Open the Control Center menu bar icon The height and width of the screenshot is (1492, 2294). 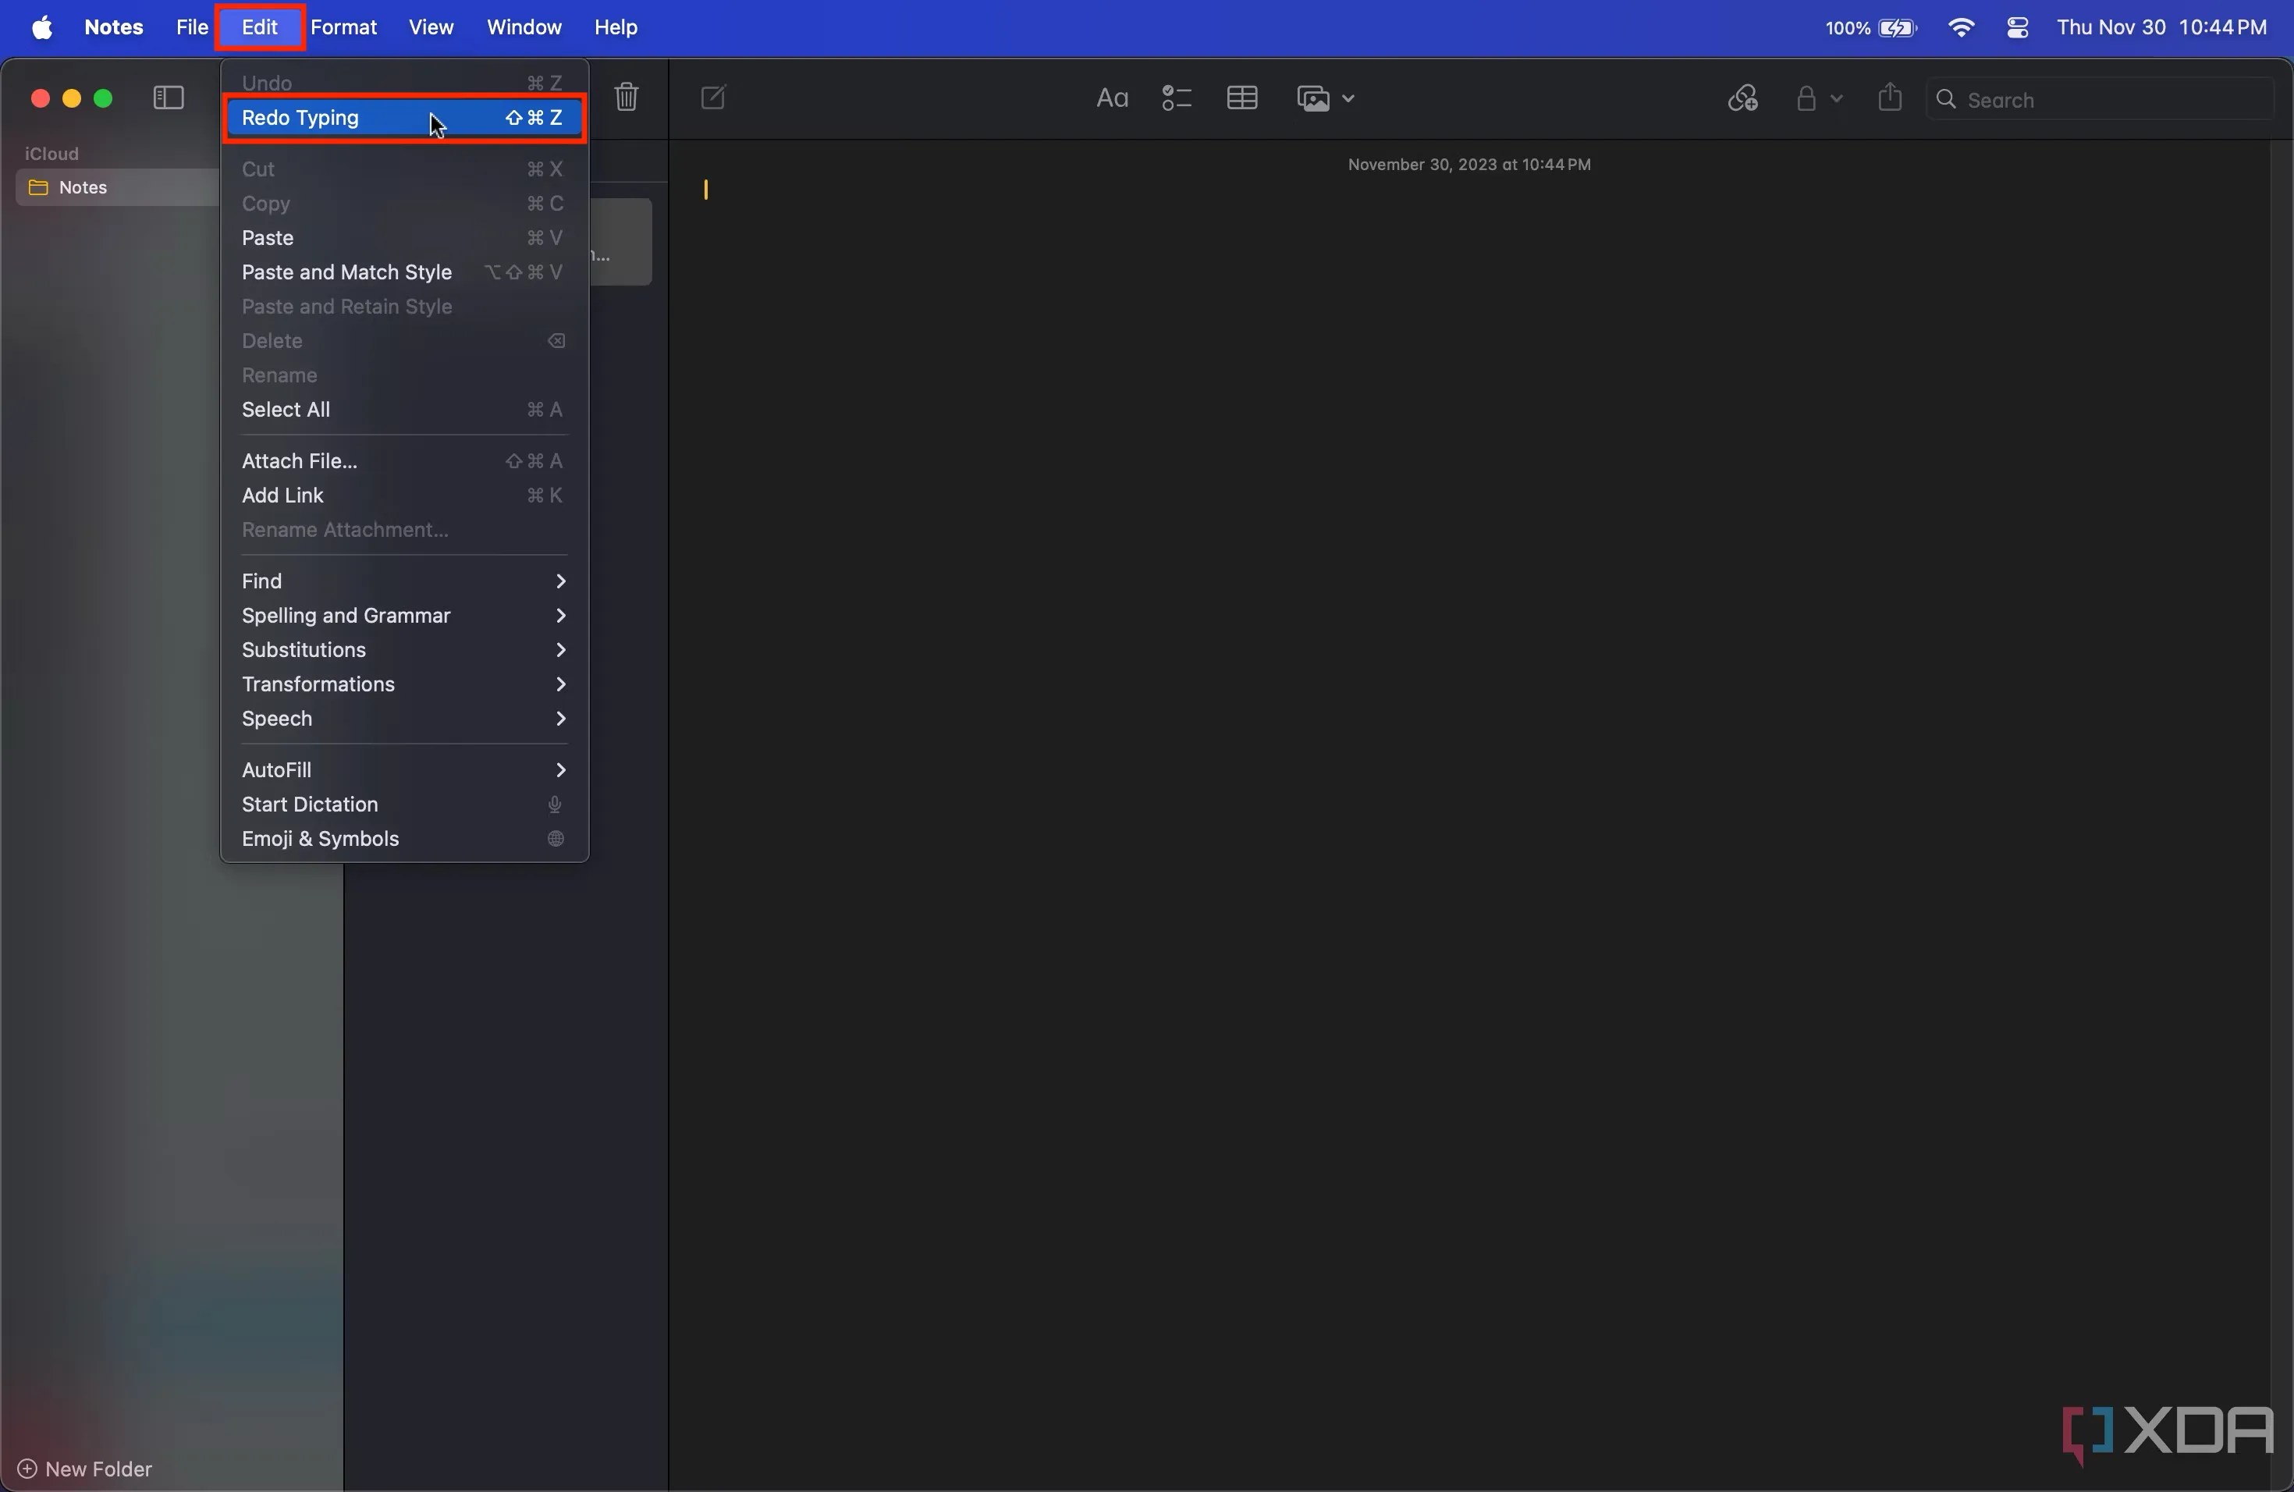pos(2017,28)
